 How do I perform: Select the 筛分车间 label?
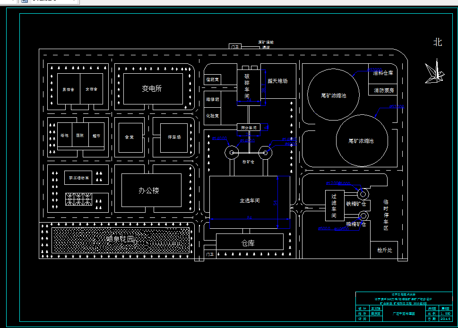(249, 128)
